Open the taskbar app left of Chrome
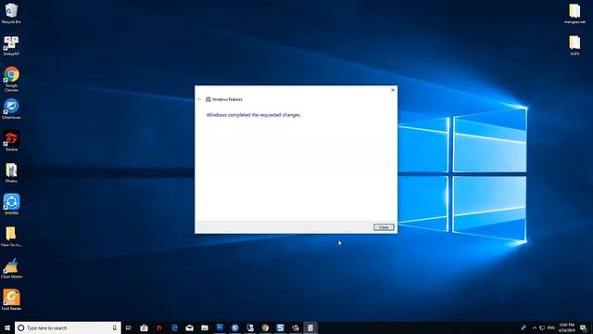The image size is (593, 334). (x=250, y=328)
